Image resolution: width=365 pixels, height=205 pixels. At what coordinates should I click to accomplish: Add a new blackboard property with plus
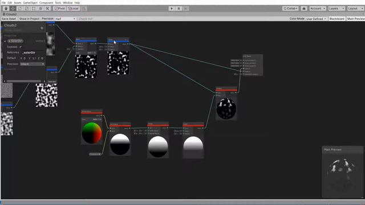pos(42,28)
